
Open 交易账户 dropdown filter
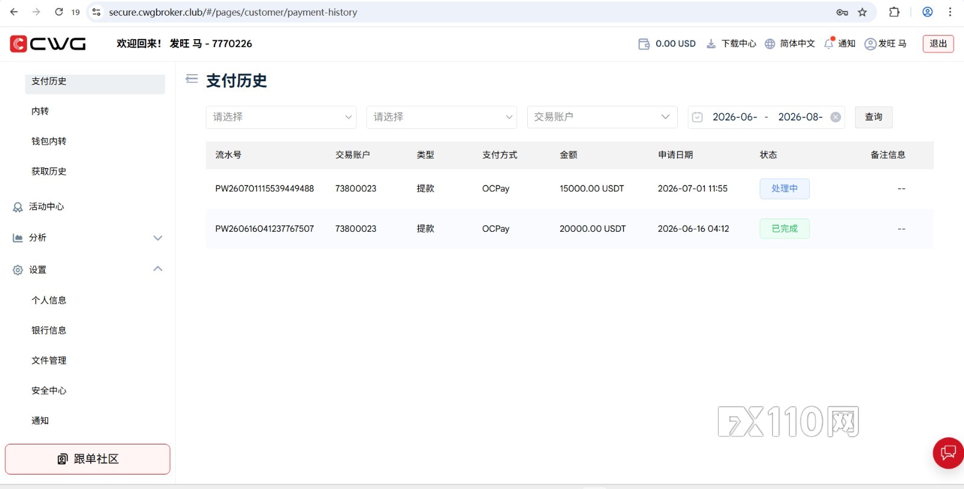point(602,117)
